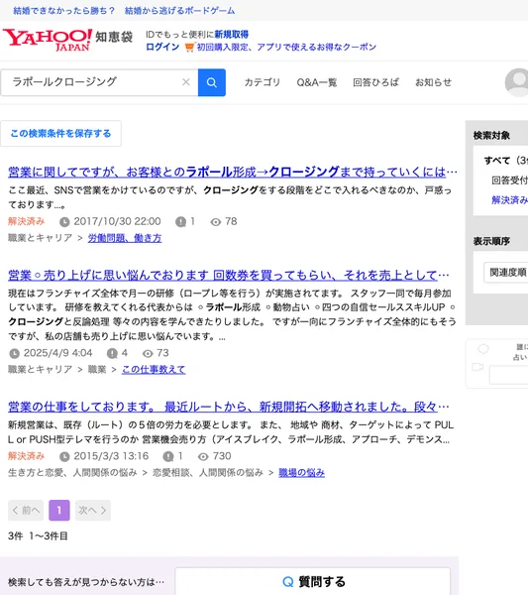Open category link 職場の悩み
528x595 pixels.
coord(302,473)
